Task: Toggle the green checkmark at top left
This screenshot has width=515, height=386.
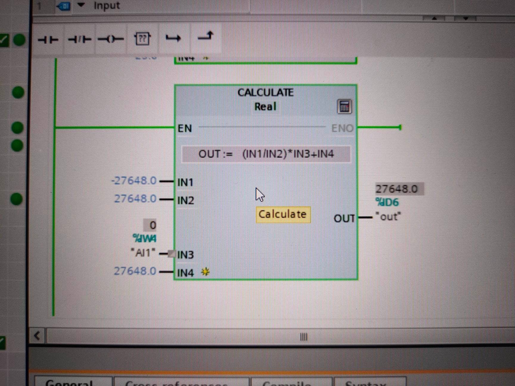Action: tap(4, 40)
